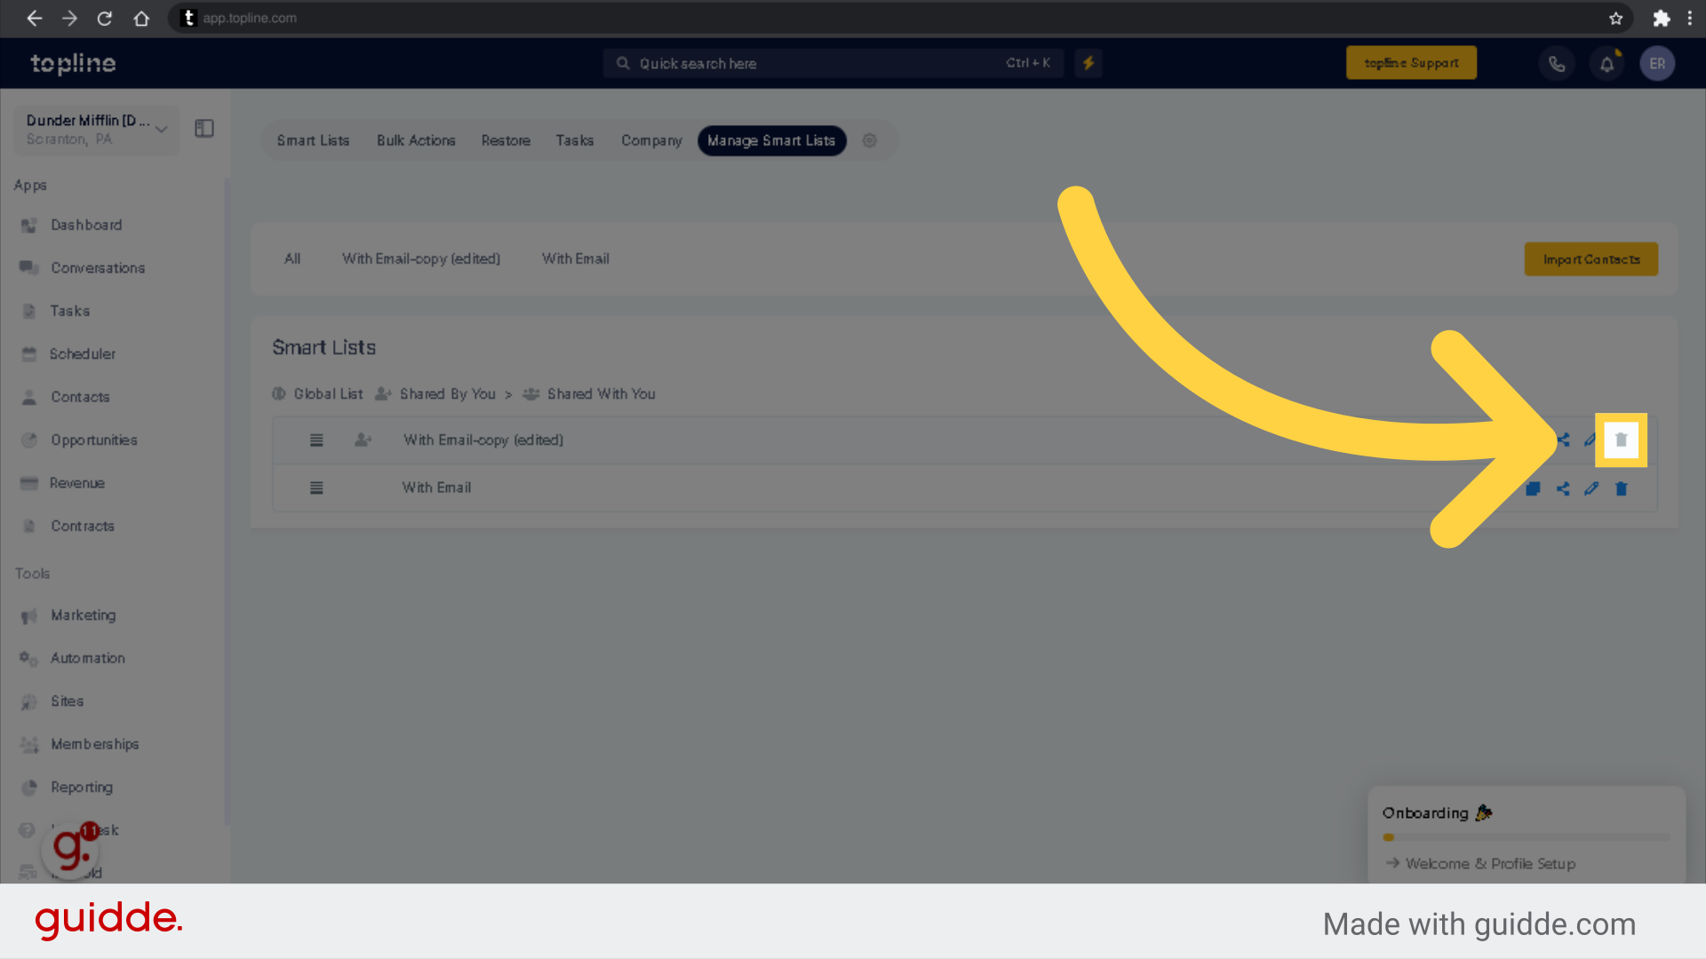Image resolution: width=1706 pixels, height=959 pixels.
Task: Click the share icon for 'With Email-copy (edited)'
Action: coord(1563,440)
